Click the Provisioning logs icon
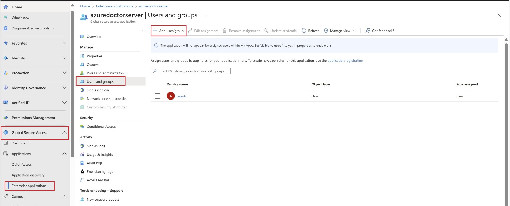510x206 pixels. point(82,171)
